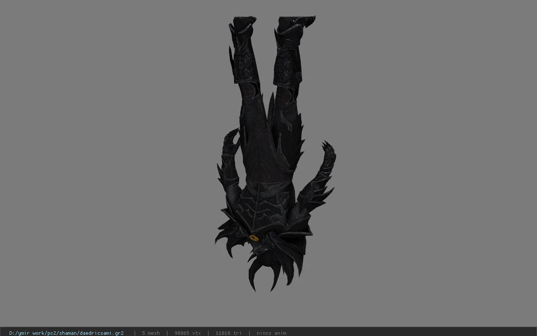Click the "11018 tri" triangle count

point(228,333)
